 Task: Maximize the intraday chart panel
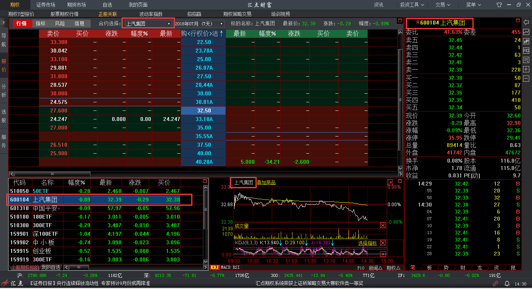pyautogui.click(x=399, y=181)
